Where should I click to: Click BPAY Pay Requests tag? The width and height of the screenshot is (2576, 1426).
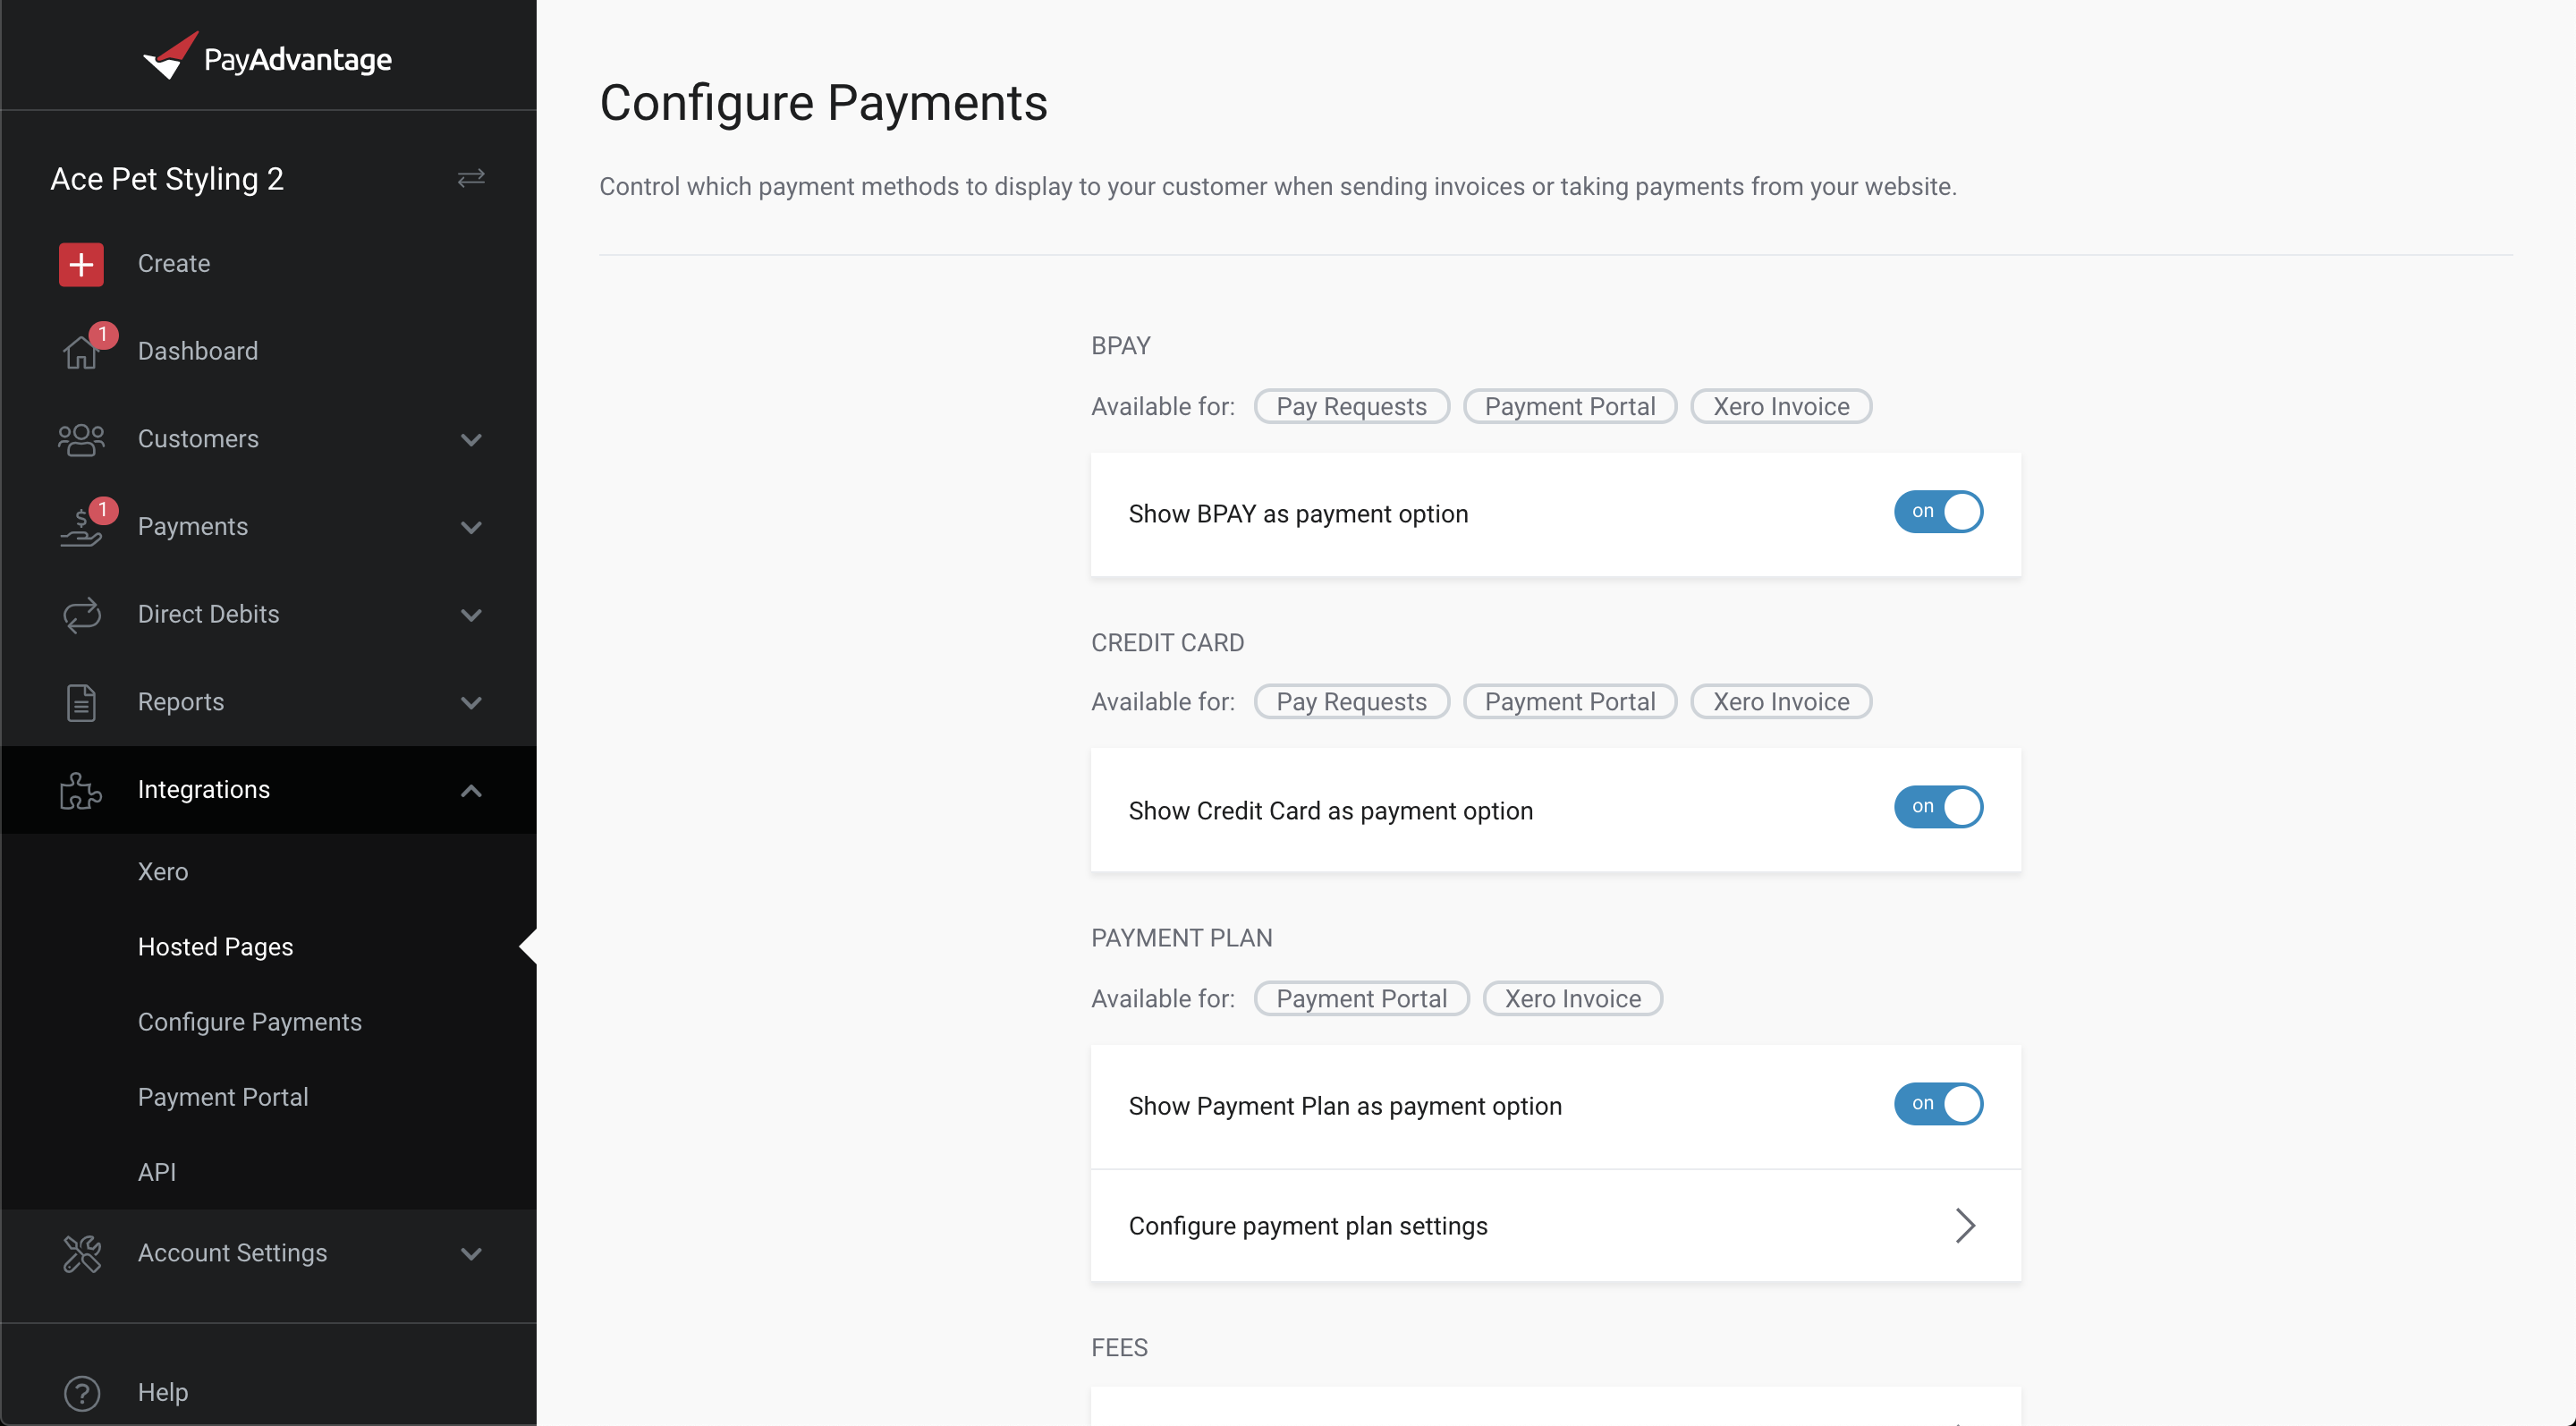click(x=1351, y=406)
